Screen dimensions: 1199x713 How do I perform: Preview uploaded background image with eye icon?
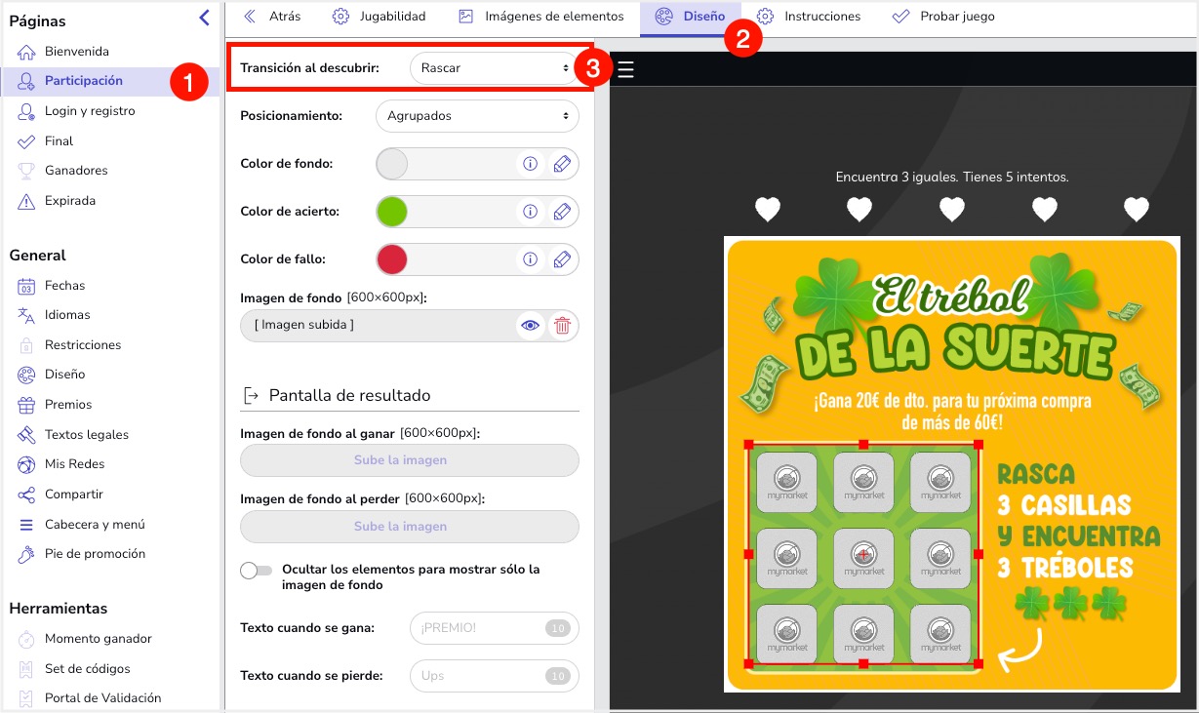530,326
